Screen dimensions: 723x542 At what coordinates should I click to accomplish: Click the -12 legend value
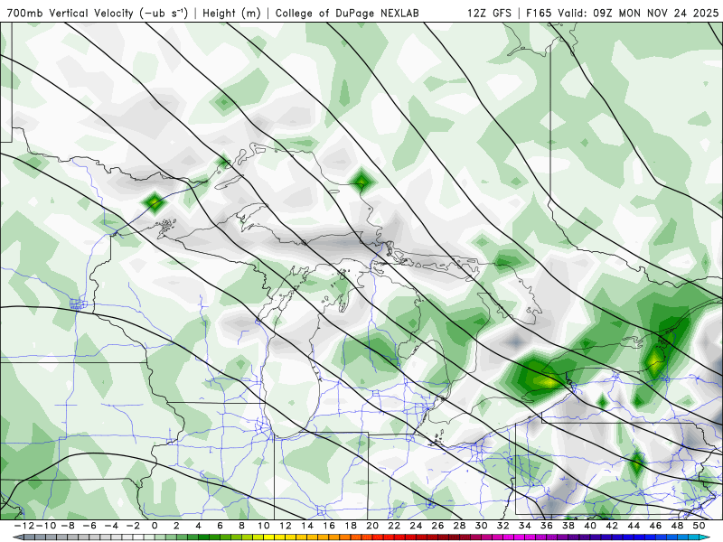coord(23,526)
